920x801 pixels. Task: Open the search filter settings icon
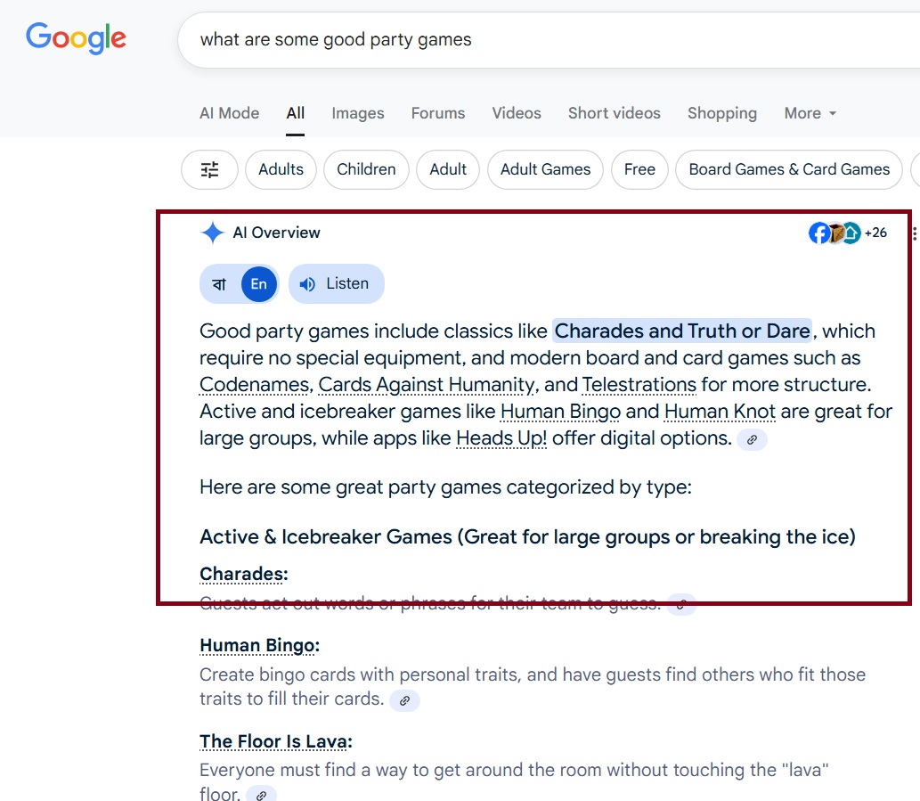(209, 169)
